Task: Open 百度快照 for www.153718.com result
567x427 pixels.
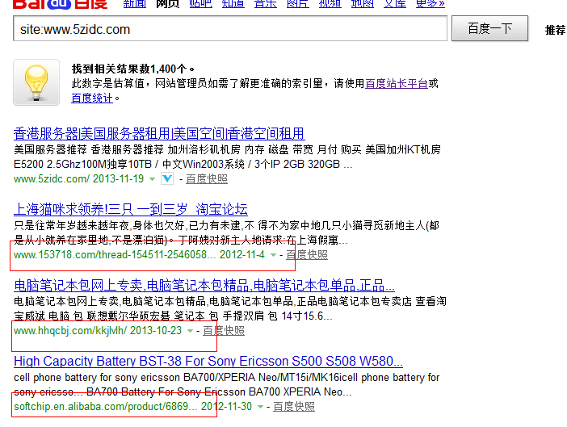Action: click(x=307, y=255)
